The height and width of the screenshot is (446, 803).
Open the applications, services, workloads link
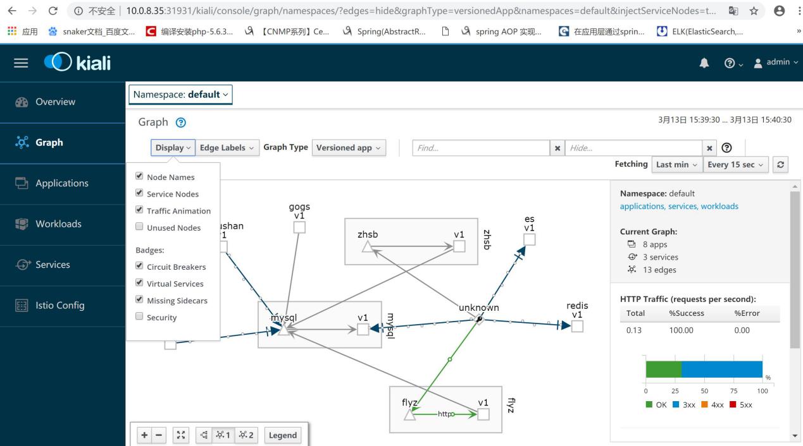[x=678, y=206]
